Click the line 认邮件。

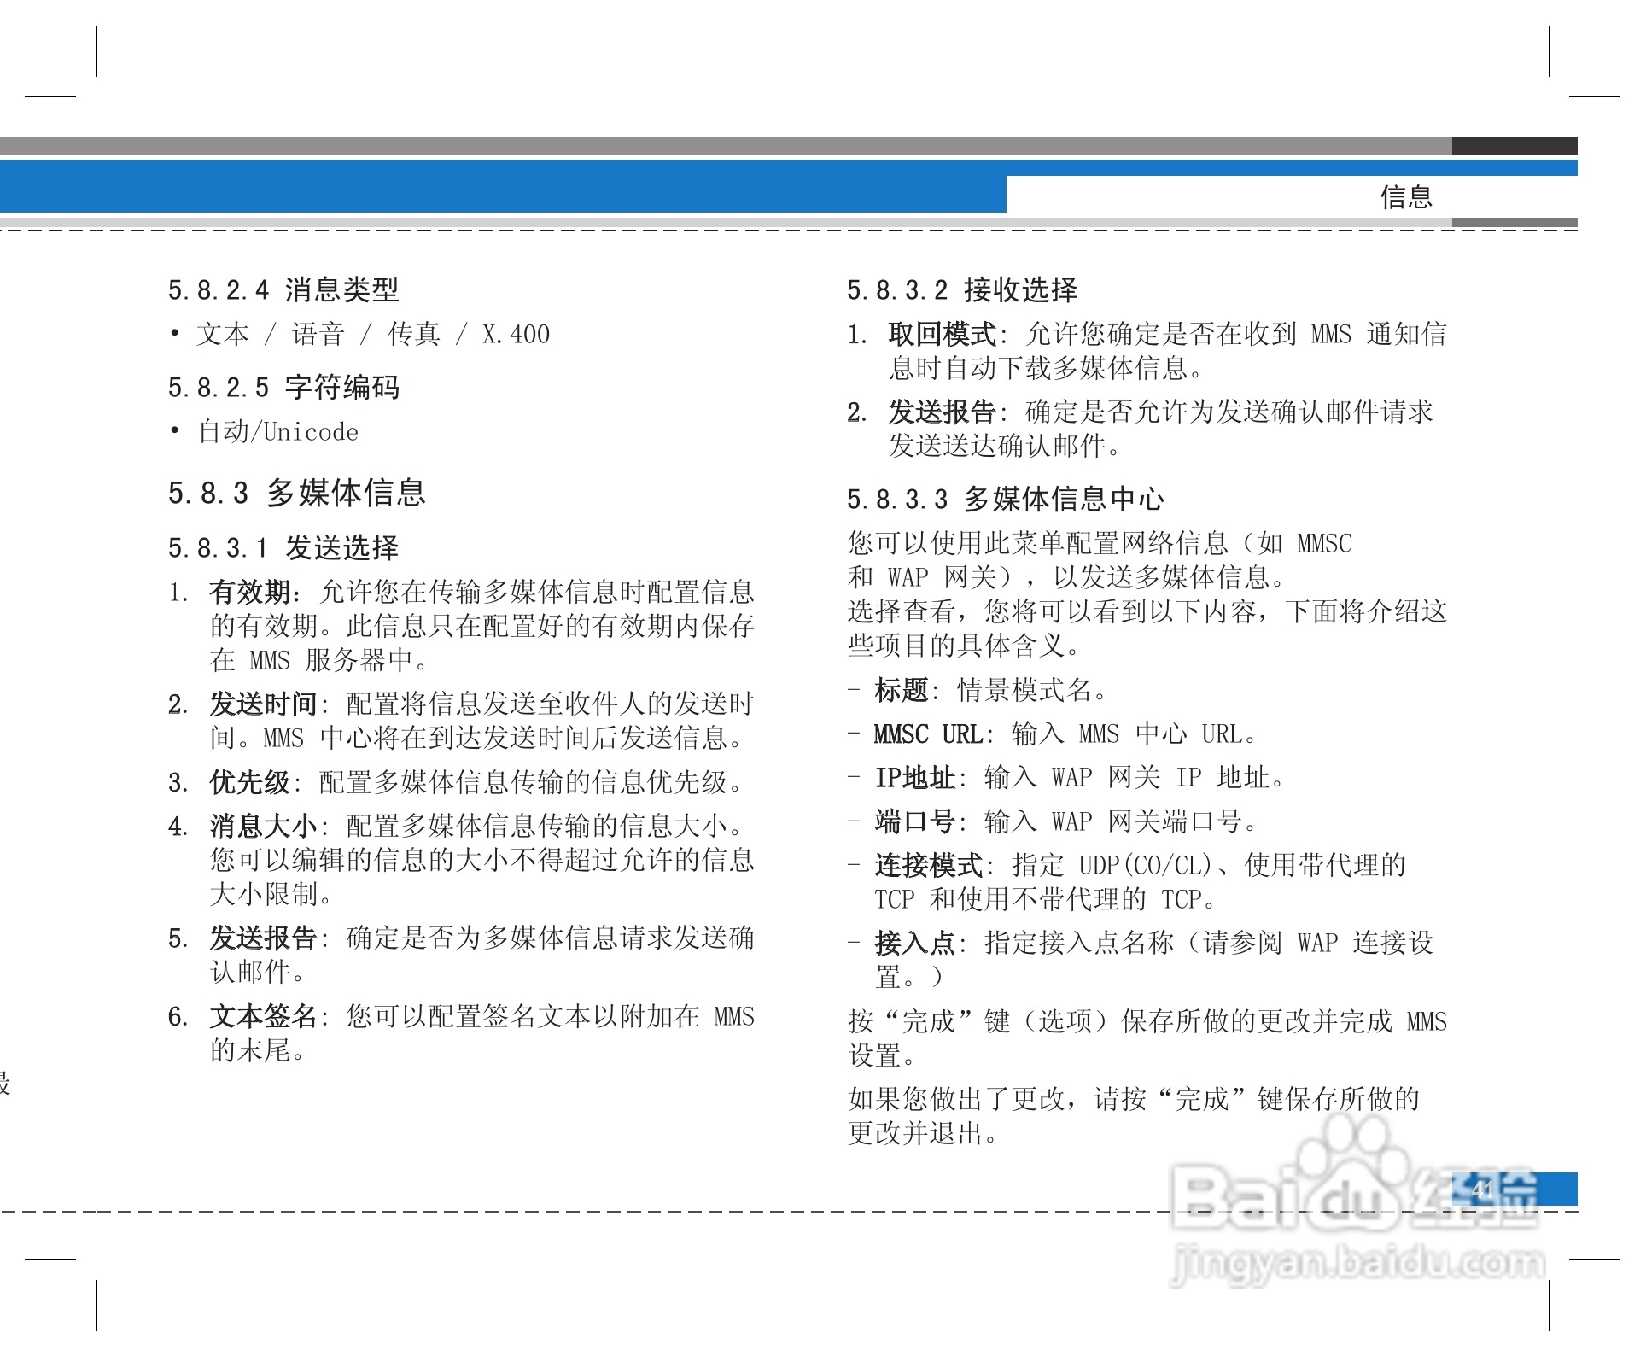coord(259,973)
